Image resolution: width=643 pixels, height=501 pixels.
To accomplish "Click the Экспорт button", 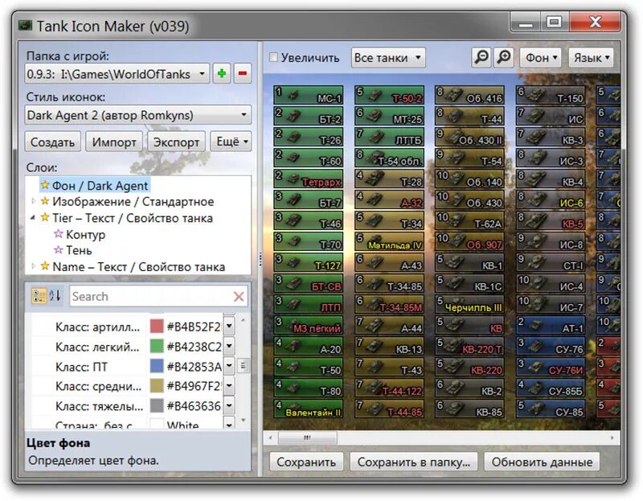I will pyautogui.click(x=176, y=142).
